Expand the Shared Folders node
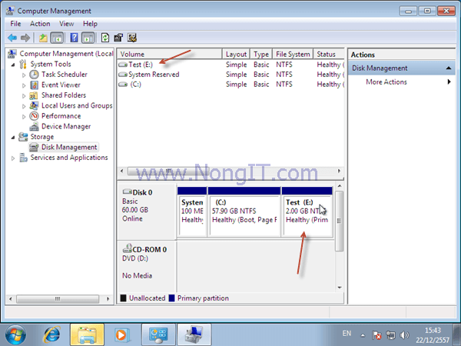 24,95
